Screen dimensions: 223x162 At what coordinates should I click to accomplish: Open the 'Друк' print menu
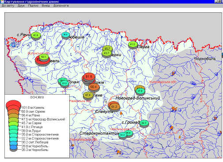coord(21,6)
